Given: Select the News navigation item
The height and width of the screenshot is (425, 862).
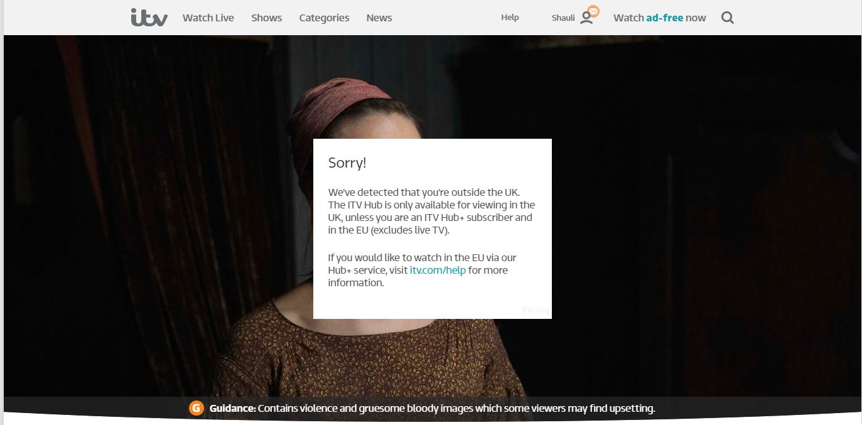Looking at the screenshot, I should click(x=379, y=18).
